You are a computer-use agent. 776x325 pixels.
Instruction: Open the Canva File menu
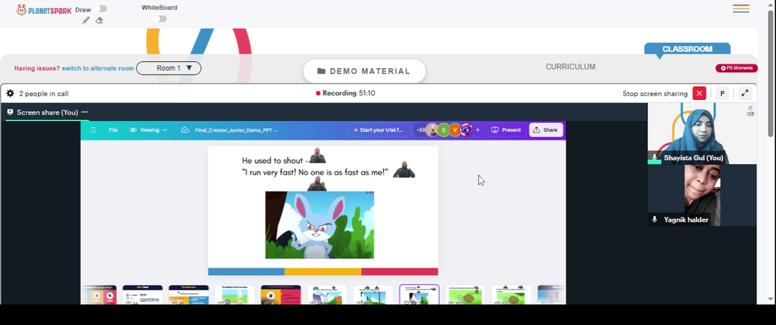pyautogui.click(x=113, y=130)
